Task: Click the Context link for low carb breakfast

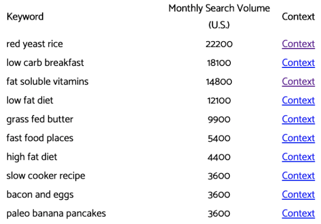Action: 298,63
